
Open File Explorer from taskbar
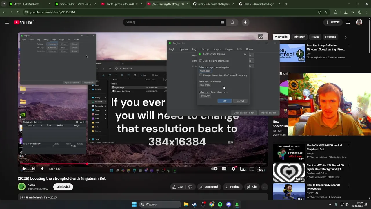click(x=186, y=204)
